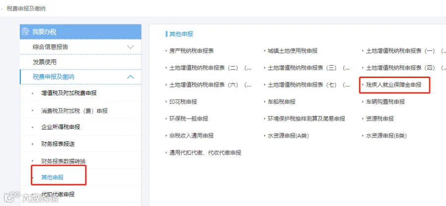Viewport: 446px width, 206px height.
Task: Open 通用代扣代缴、代收代缴申报 link
Action: coord(205,153)
